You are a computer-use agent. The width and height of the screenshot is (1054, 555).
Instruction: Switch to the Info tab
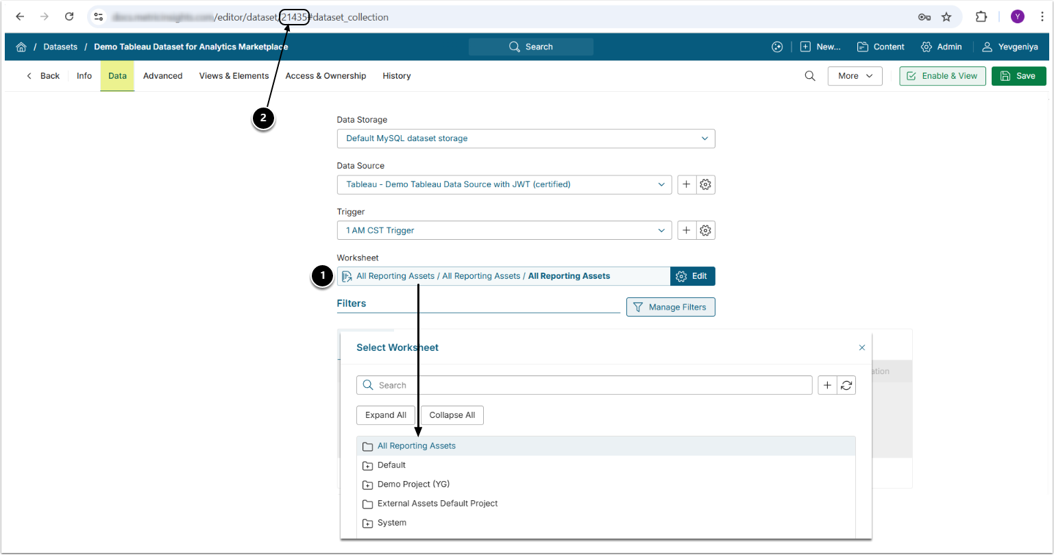[x=84, y=76]
